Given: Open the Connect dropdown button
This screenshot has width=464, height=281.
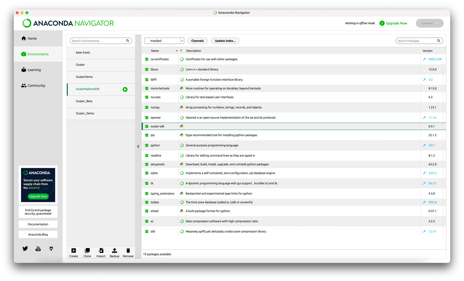Looking at the screenshot, I should (x=430, y=23).
